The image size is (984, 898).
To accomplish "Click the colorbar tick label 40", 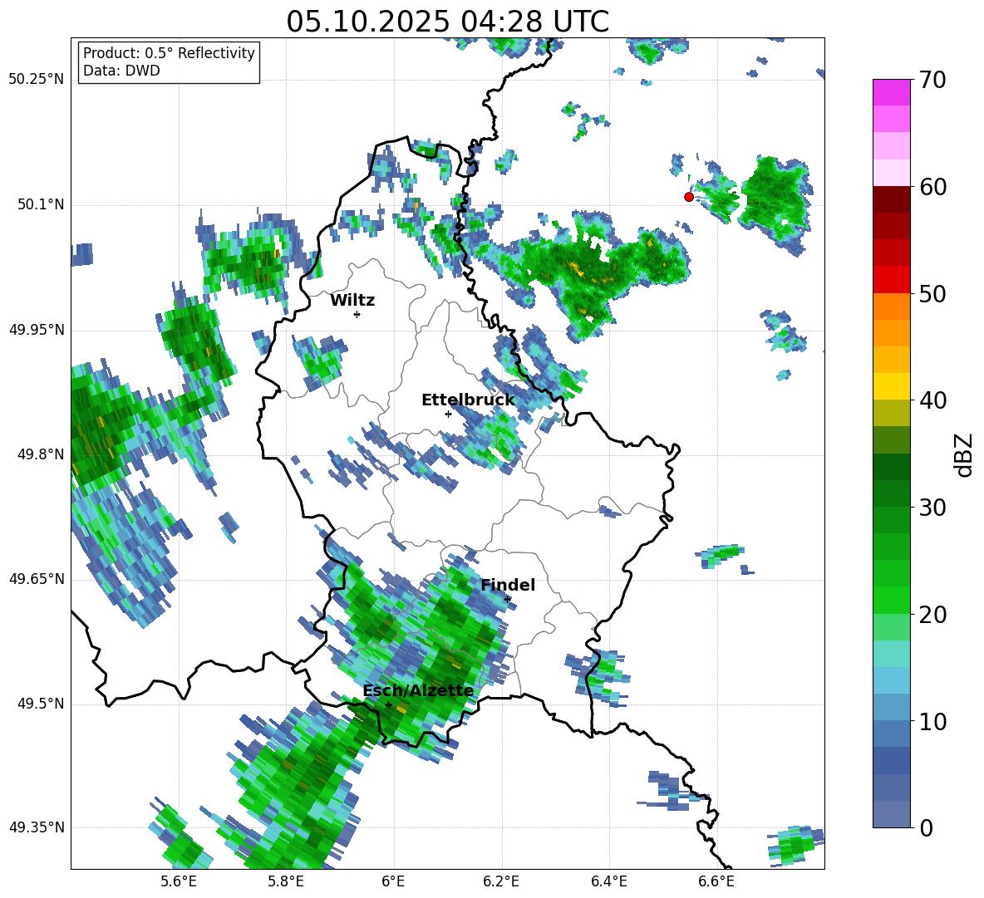I will pyautogui.click(x=932, y=400).
